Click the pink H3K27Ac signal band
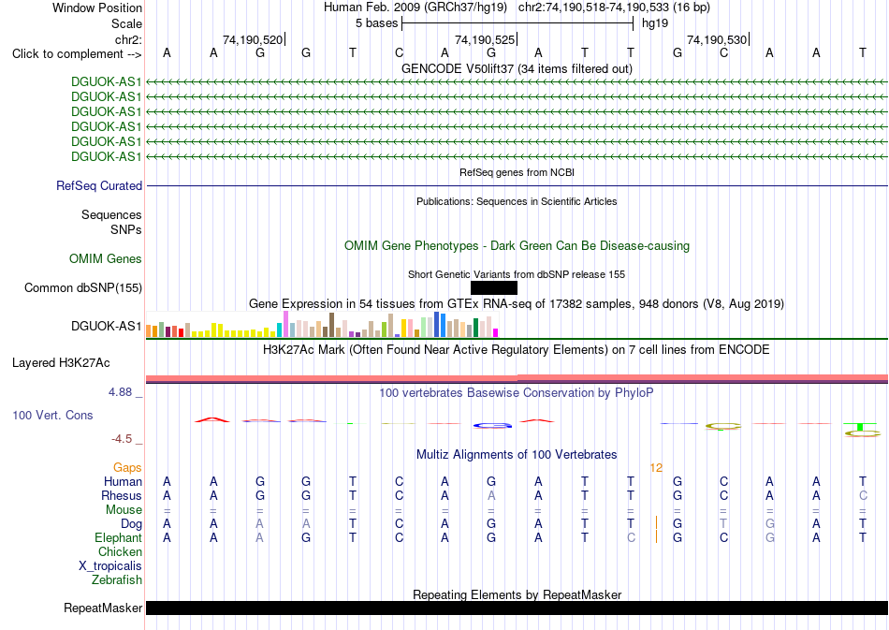The image size is (889, 630). pyautogui.click(x=517, y=378)
